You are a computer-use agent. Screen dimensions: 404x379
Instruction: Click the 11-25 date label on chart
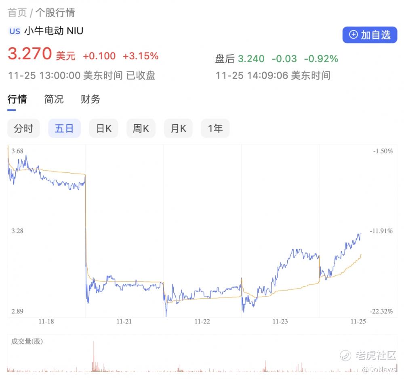coord(358,322)
